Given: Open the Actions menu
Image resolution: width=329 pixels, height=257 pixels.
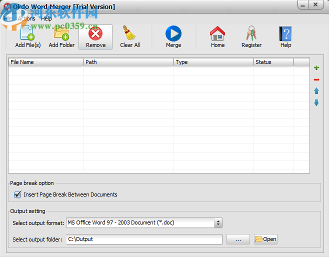Looking at the screenshot, I should [x=26, y=18].
